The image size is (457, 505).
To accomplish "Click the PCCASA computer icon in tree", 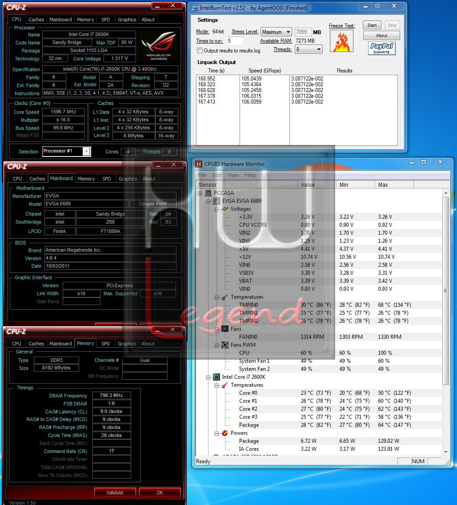I will coord(208,193).
